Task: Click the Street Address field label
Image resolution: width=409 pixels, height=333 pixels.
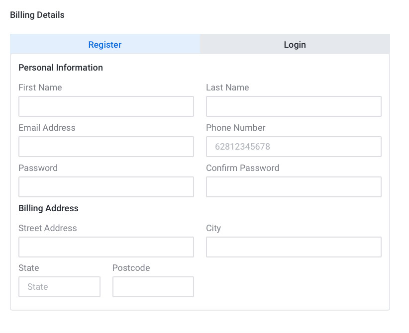Action: [x=48, y=228]
